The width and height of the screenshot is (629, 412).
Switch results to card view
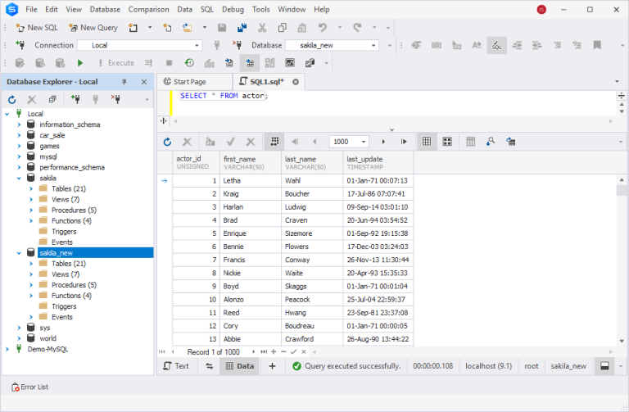click(x=447, y=142)
